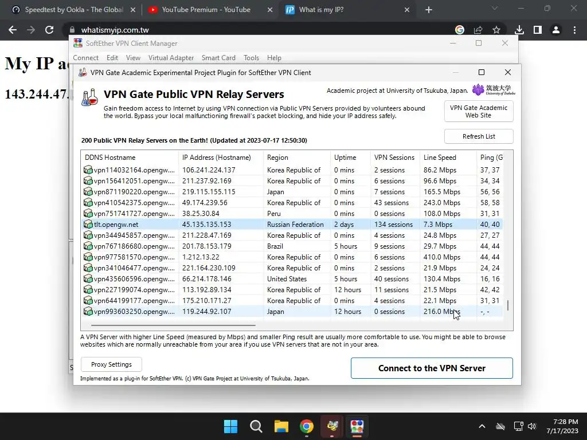Click Refresh List button

click(479, 136)
